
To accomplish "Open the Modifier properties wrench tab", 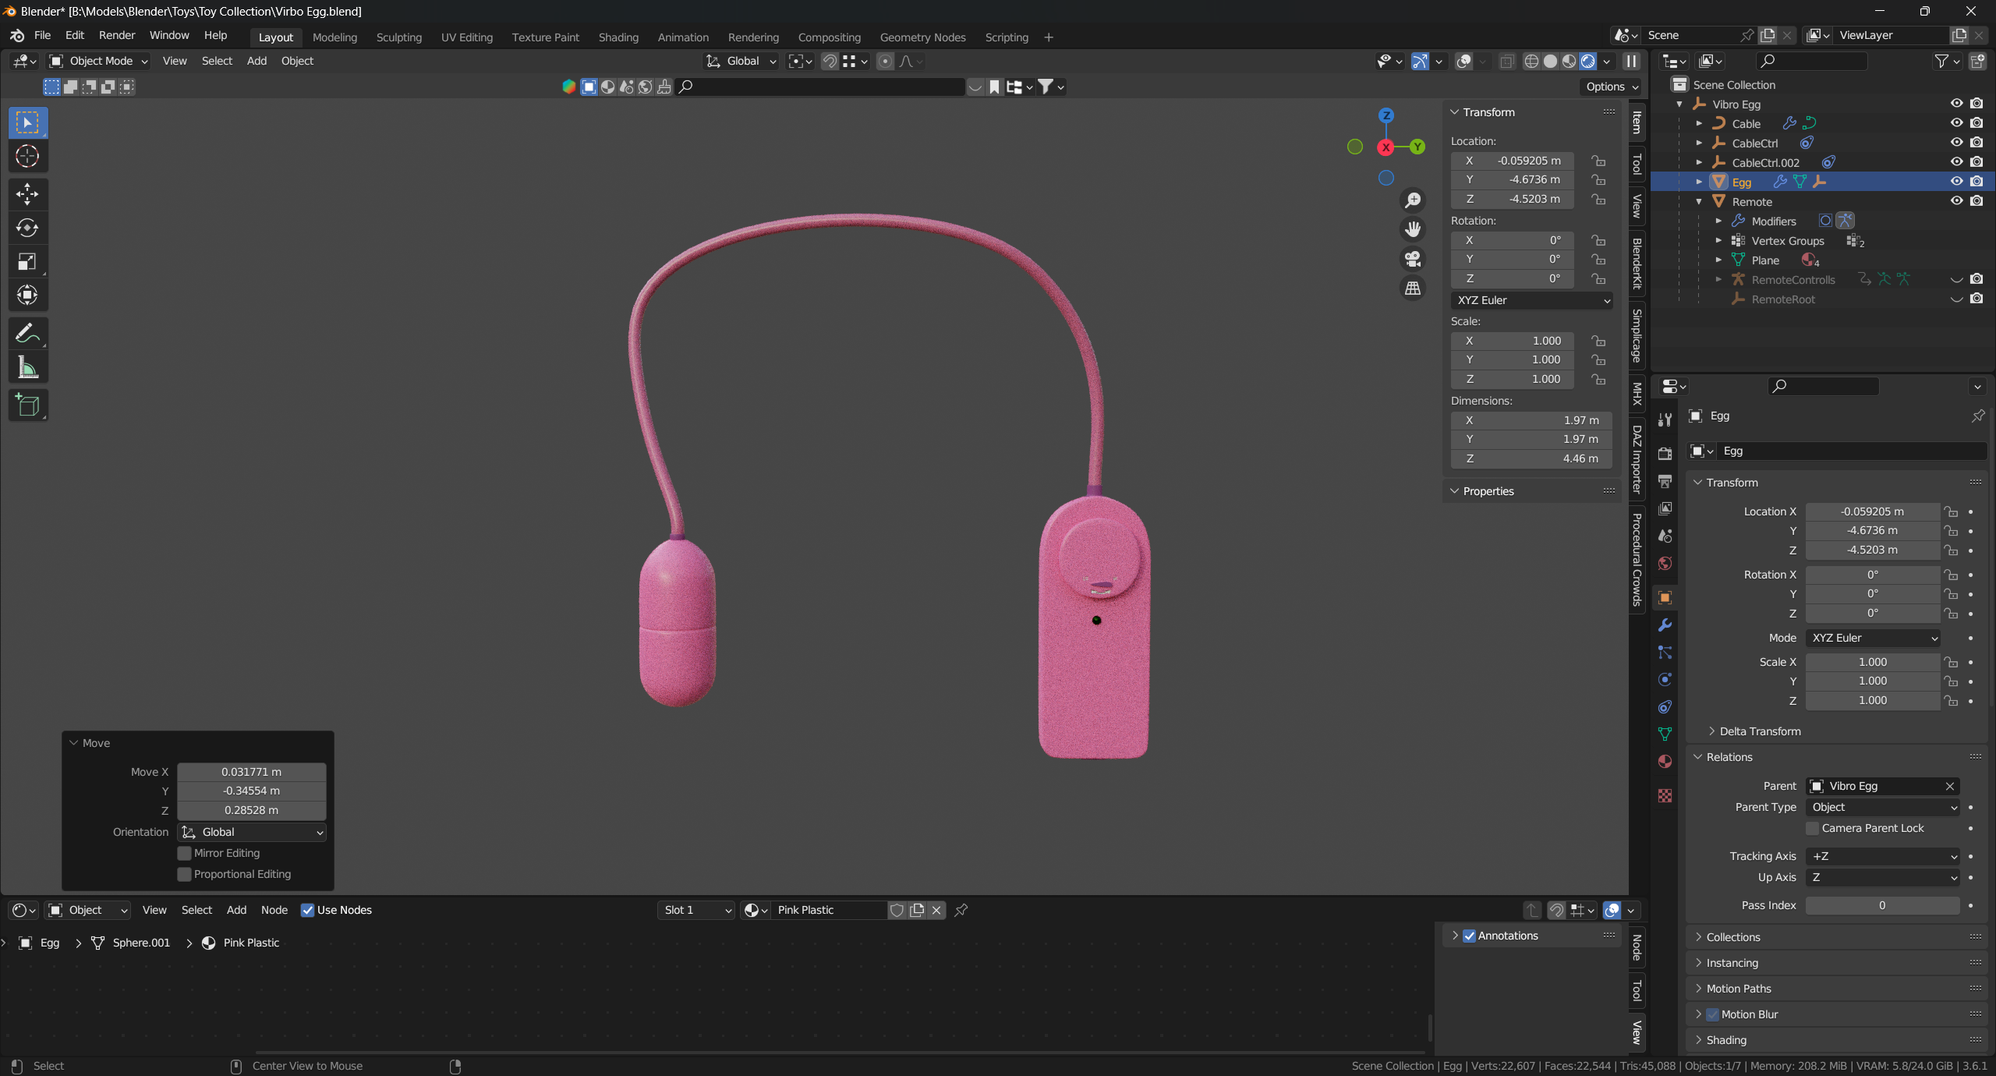I will click(1665, 625).
